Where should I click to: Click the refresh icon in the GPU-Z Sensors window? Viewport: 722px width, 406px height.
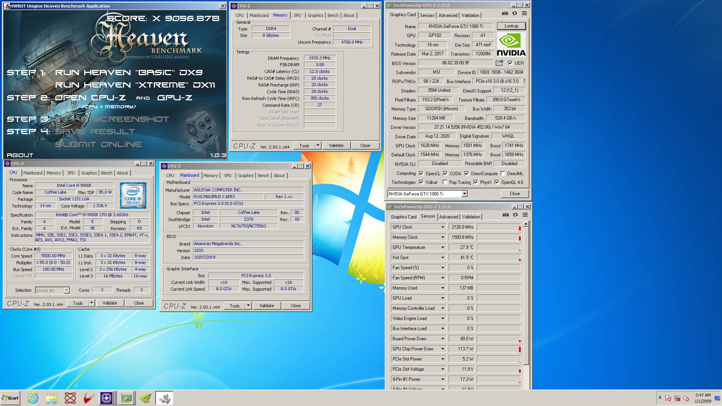515,215
